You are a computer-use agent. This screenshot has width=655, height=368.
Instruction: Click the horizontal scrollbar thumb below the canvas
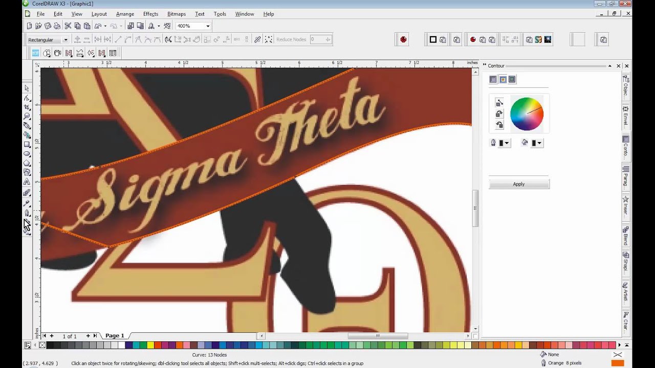pos(378,336)
